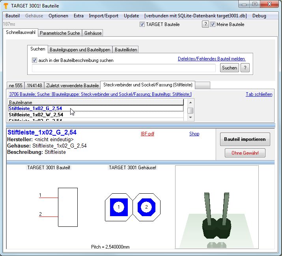
Task: Click the TARGET 3001 app icon in title bar
Action: tap(6, 5)
